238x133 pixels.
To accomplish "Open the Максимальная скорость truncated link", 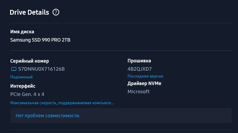I will tap(62, 103).
